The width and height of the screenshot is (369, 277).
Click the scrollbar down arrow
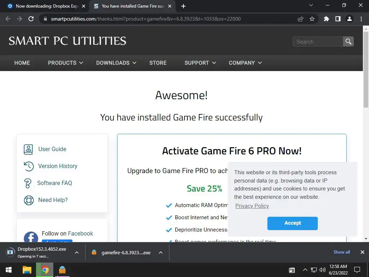366,239
